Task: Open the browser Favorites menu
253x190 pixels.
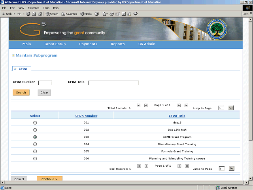Action: (x=33, y=8)
